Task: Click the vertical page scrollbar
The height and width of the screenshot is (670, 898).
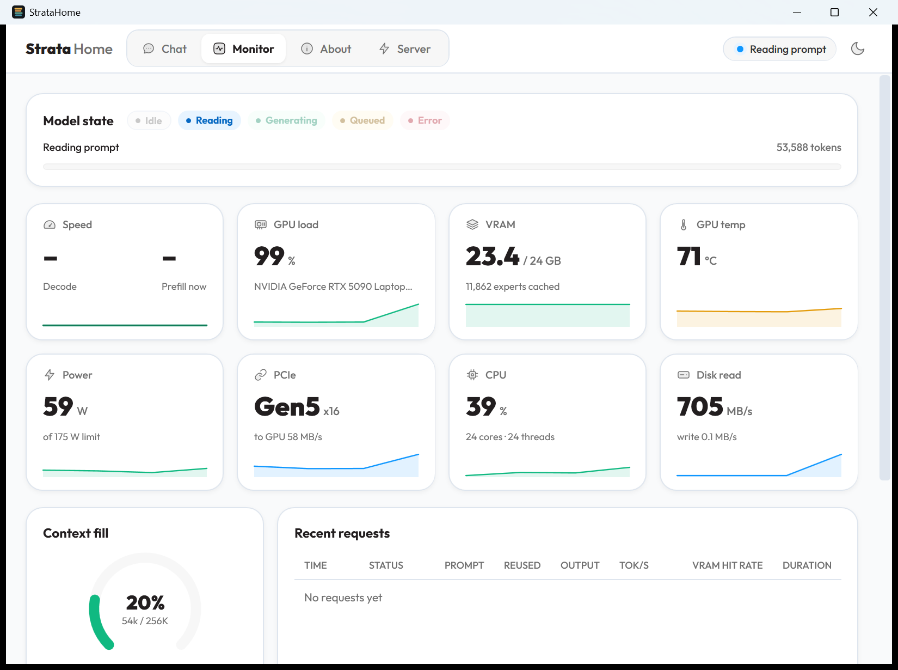Action: (885, 278)
